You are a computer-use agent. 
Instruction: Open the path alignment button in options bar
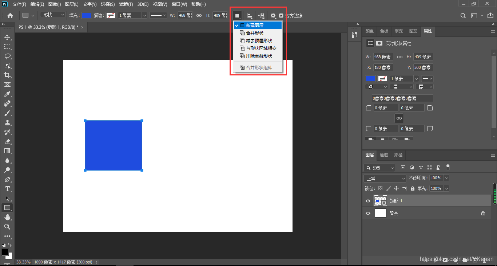250,16
